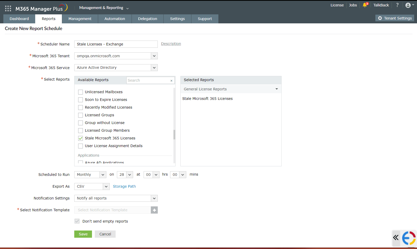Switch to the Automation tab
Image resolution: width=417 pixels, height=249 pixels.
coord(115,18)
